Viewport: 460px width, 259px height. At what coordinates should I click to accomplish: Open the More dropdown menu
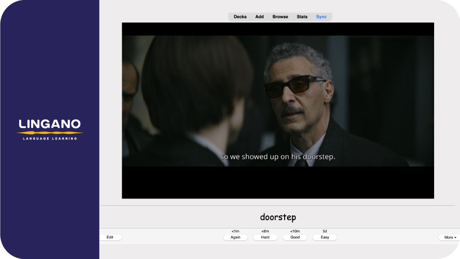(x=449, y=237)
